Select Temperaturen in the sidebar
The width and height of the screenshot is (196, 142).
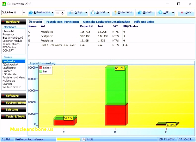11,44
